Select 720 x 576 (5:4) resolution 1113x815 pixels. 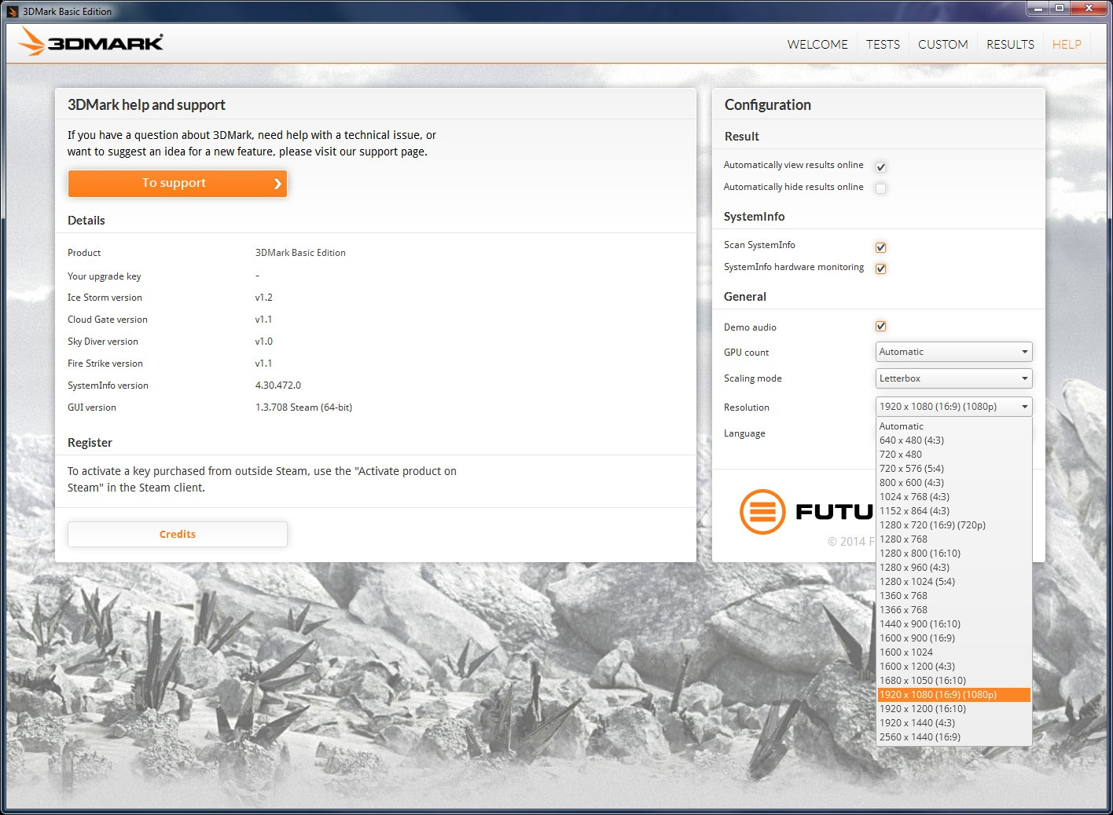click(953, 469)
